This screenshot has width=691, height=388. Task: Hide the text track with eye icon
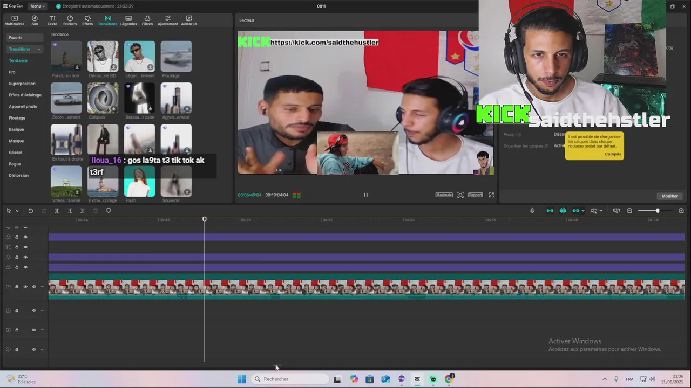point(25,247)
